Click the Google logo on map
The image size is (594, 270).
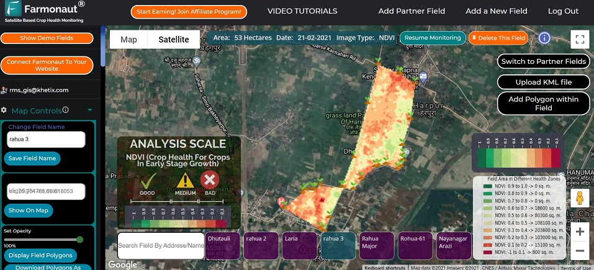(x=122, y=264)
